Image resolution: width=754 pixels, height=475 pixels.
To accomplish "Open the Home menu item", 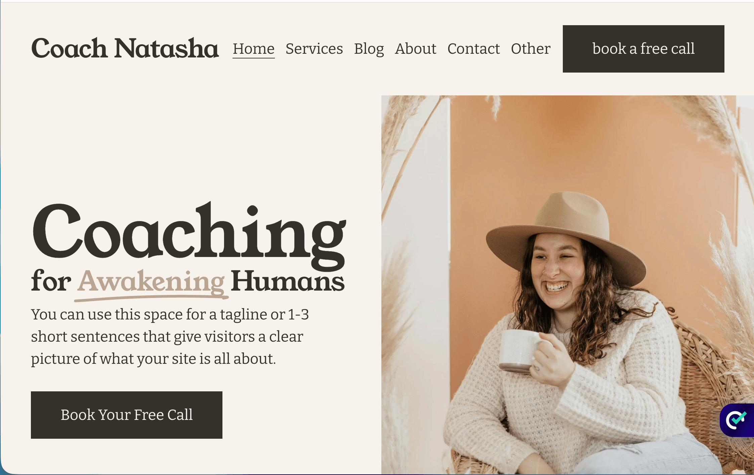I will click(254, 49).
